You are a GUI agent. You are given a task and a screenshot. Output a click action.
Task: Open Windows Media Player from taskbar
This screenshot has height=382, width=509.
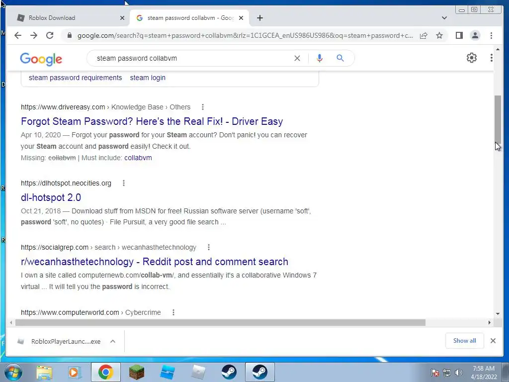coord(75,372)
